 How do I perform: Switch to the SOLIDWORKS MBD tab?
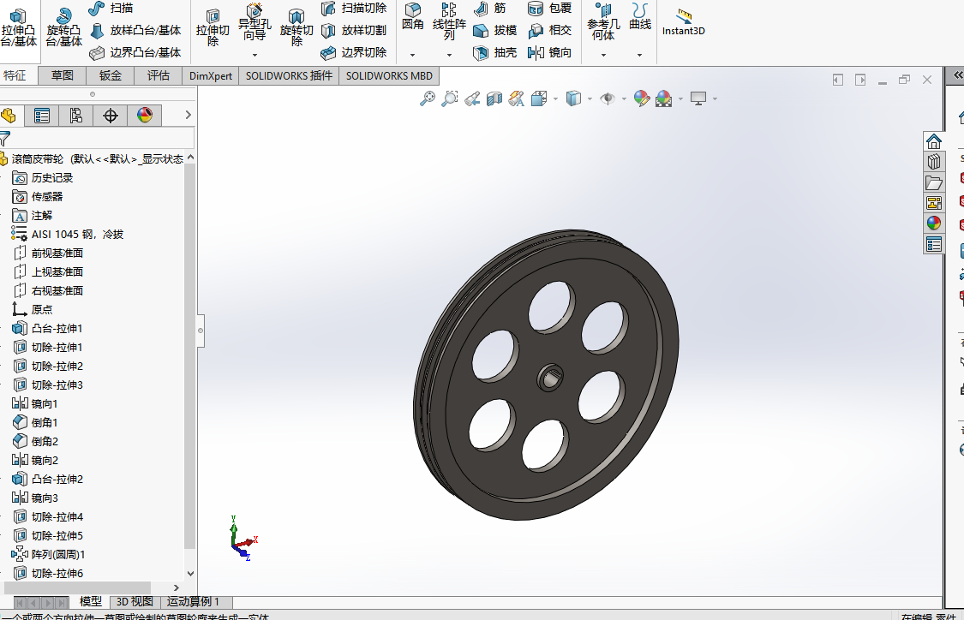point(389,75)
